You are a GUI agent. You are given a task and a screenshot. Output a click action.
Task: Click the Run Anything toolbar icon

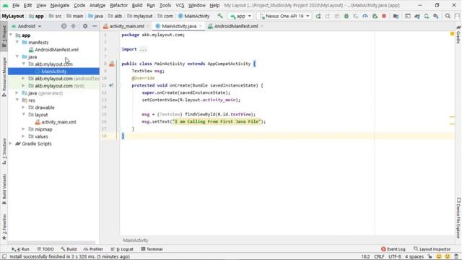click(x=407, y=16)
